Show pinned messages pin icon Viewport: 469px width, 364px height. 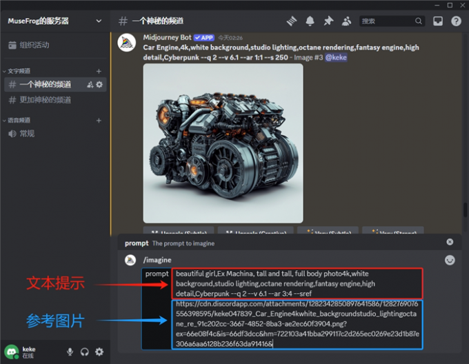point(328,21)
